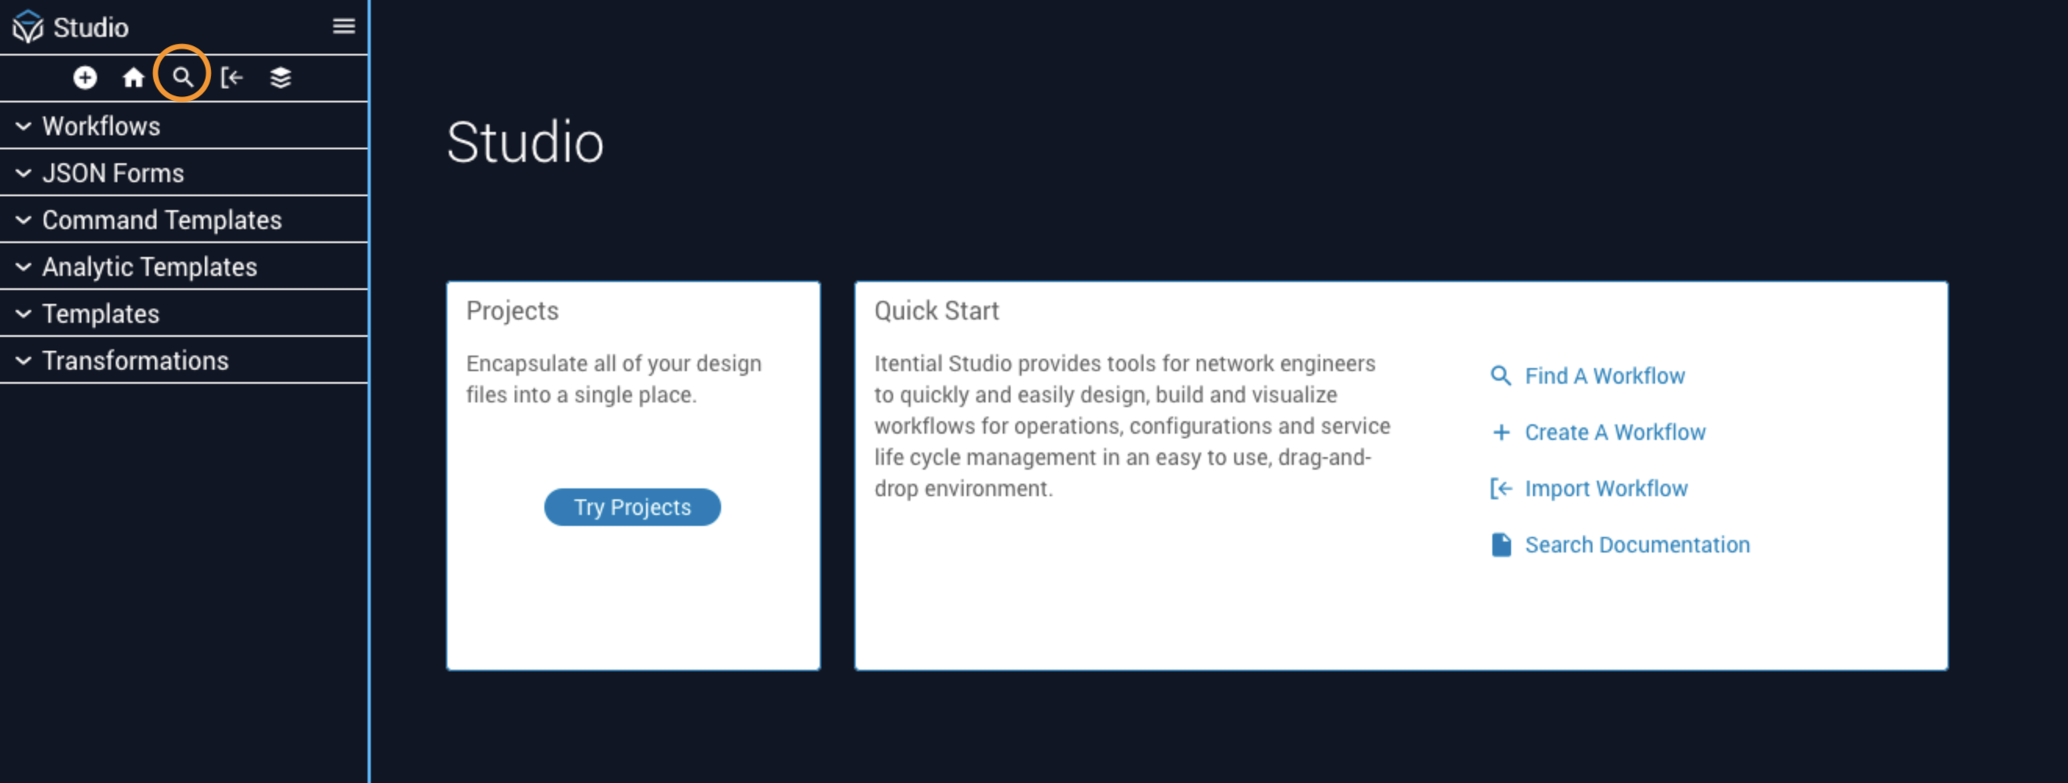Click the Studio logo icon
Viewport: 2068px width, 783px height.
point(28,27)
